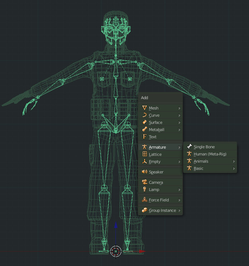Click the Text F icon
Screen dimensions: 249x266
pos(145,136)
